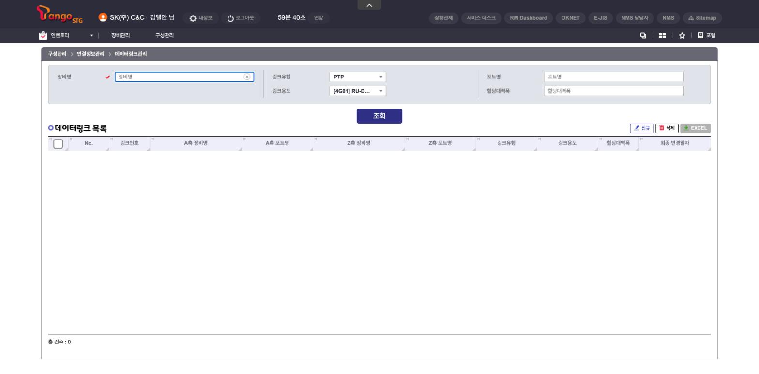Screen dimensions: 759x374
Task: Click 구성관리 in the breadcrumb
Action: 57,54
